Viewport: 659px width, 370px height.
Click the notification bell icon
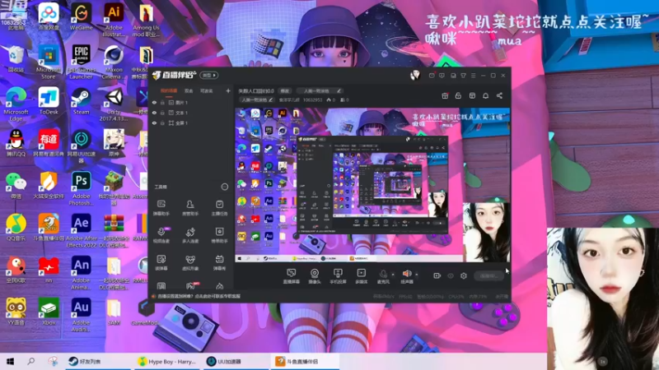point(485,95)
